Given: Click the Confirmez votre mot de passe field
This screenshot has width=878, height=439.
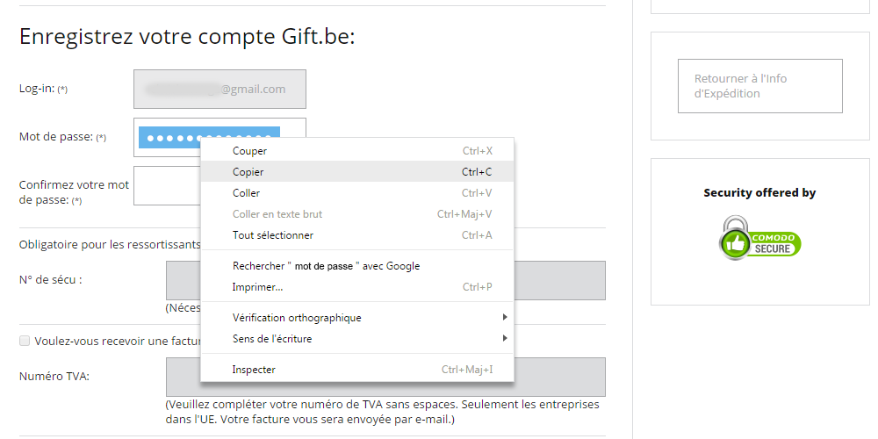Looking at the screenshot, I should [166, 186].
